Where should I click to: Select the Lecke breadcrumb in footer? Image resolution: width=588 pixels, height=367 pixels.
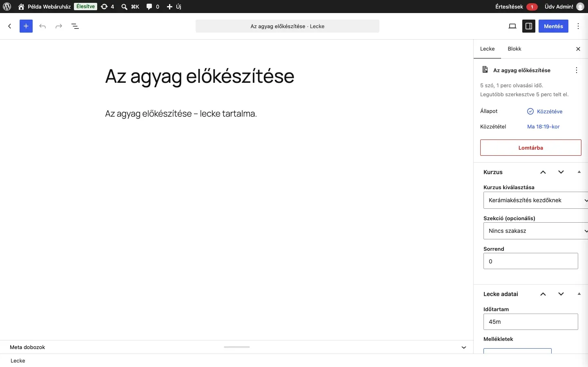pos(18,361)
